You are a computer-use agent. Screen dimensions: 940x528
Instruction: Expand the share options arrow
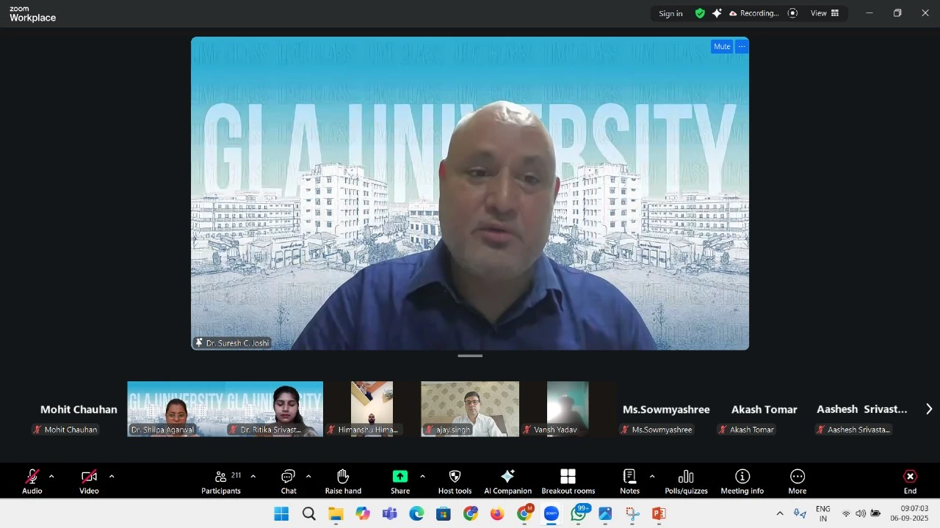click(422, 477)
